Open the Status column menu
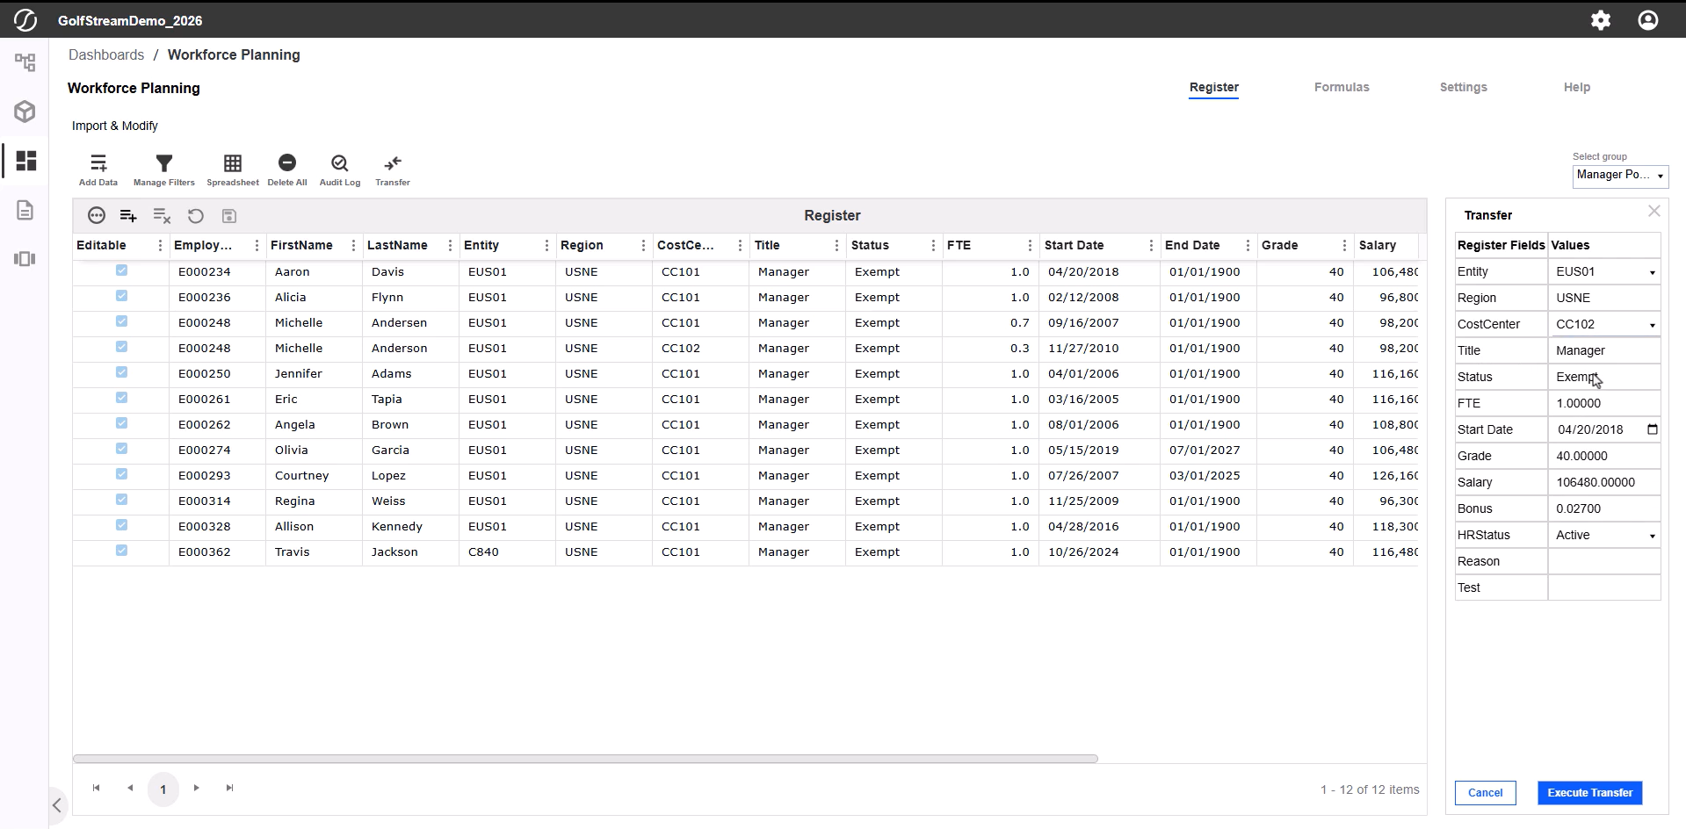The image size is (1686, 829). 933,246
